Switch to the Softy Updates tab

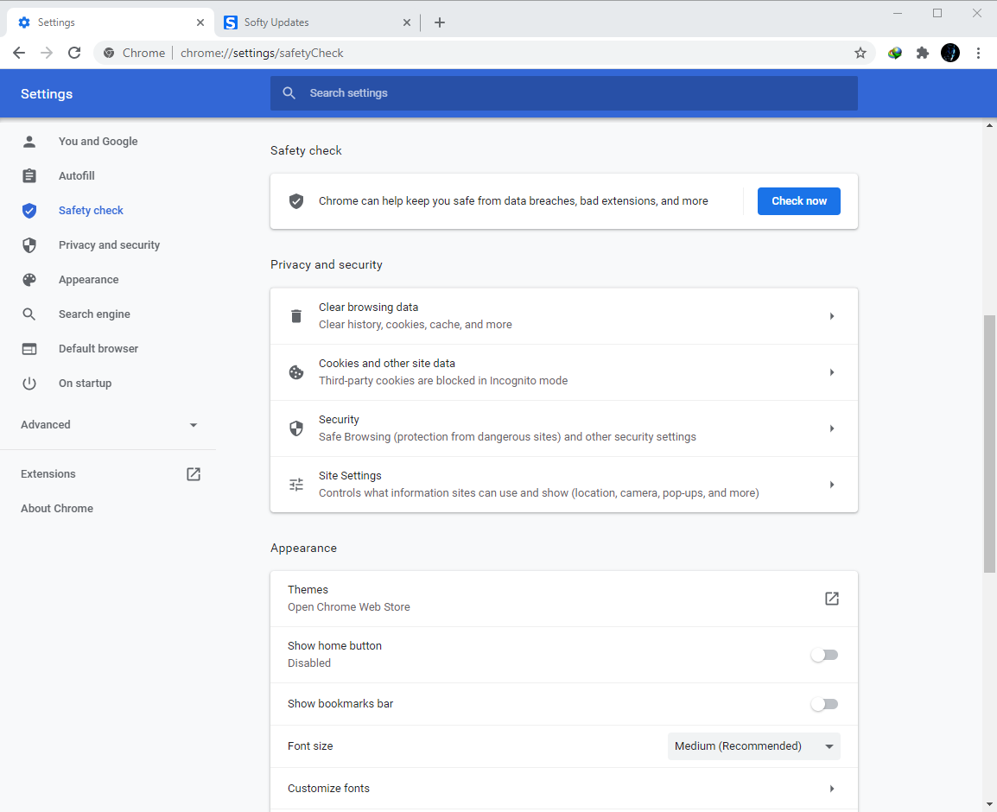[x=311, y=22]
